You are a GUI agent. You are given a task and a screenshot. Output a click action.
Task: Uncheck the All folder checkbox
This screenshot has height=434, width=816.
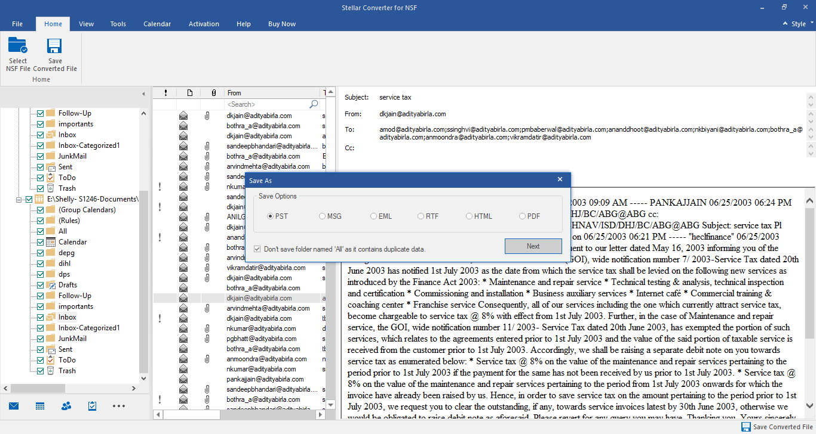[x=40, y=231]
